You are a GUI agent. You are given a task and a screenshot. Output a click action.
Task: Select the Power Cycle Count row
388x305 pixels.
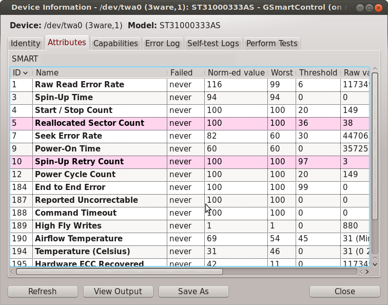coord(190,175)
